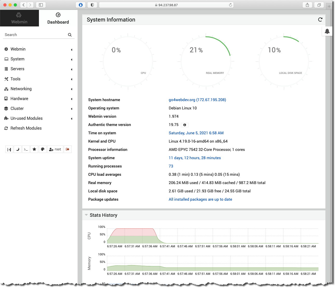Click the Cluster layers icon
This screenshot has width=335, height=294.
coord(6,108)
